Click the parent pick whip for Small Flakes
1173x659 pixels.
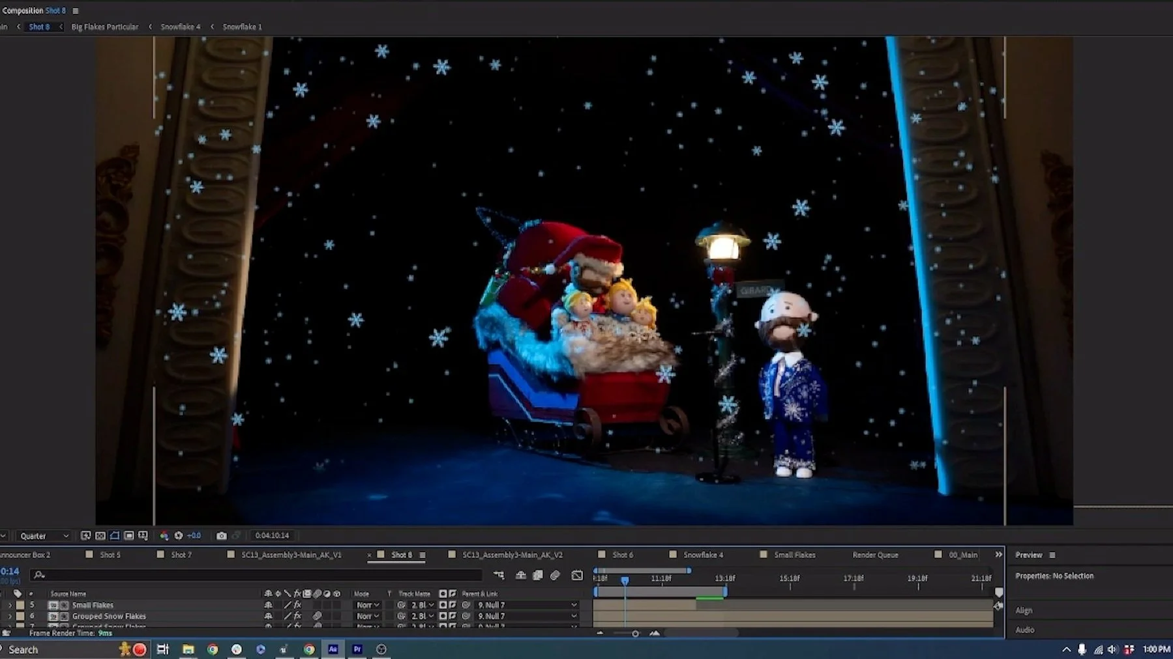pyautogui.click(x=466, y=605)
